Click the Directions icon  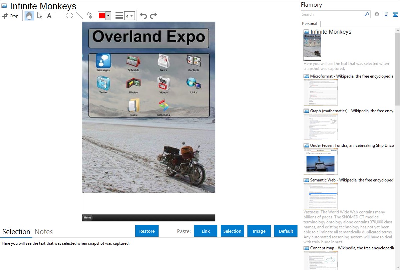164,106
